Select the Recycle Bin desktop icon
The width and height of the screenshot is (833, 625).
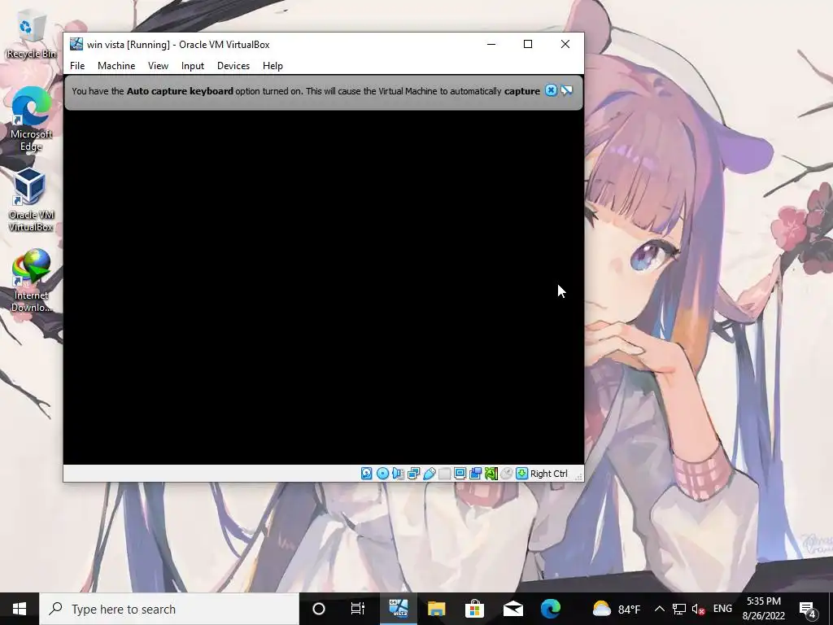coord(32,36)
